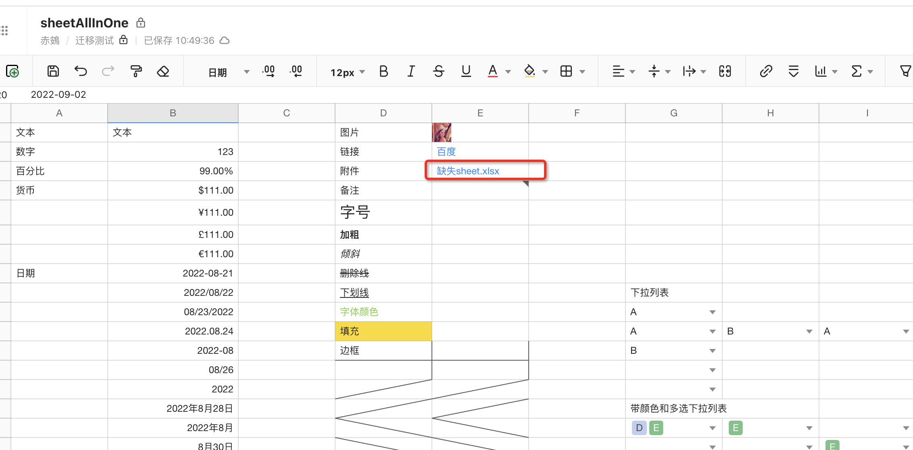Click the insert new sheet icon
The height and width of the screenshot is (450, 913).
click(x=13, y=71)
